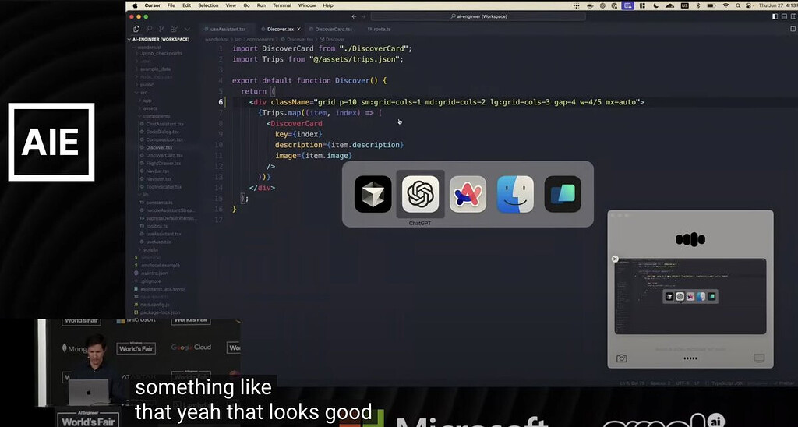Image resolution: width=798 pixels, height=427 pixels.
Task: Click the battery status icon
Action: (x=711, y=5)
